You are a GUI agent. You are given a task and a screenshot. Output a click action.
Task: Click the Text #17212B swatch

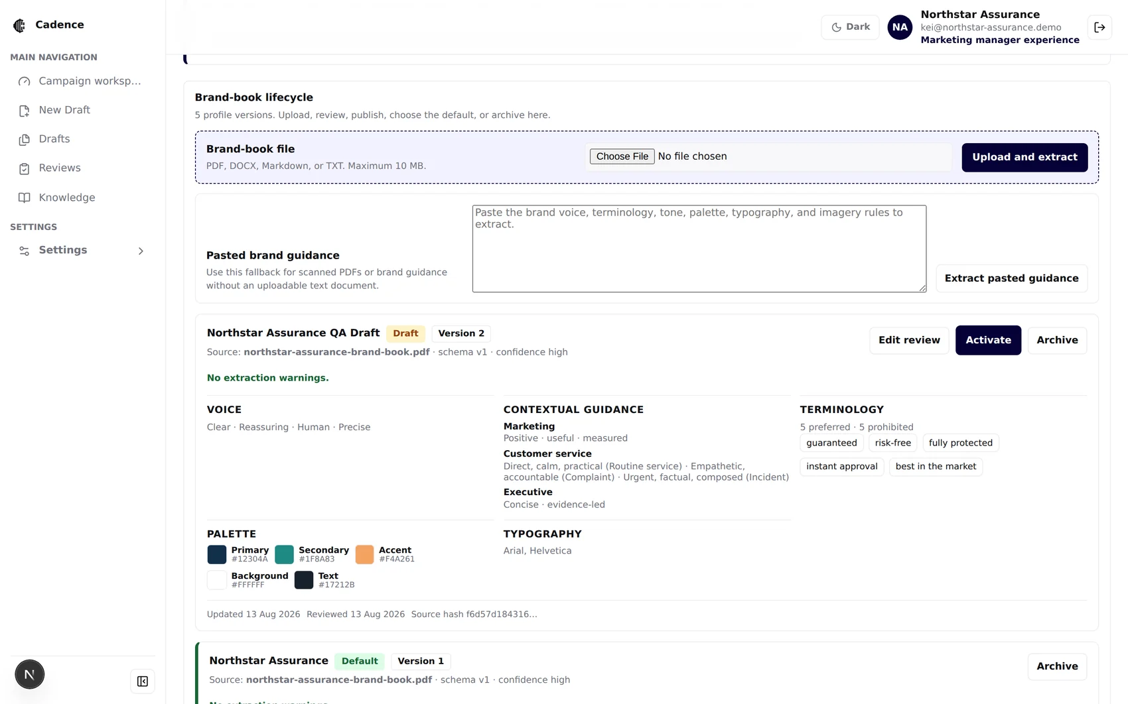click(303, 580)
